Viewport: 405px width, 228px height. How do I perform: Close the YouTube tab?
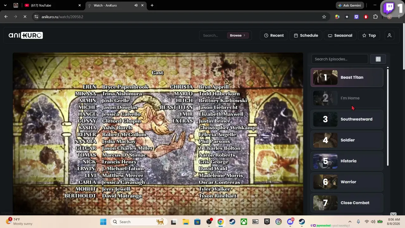(80, 5)
